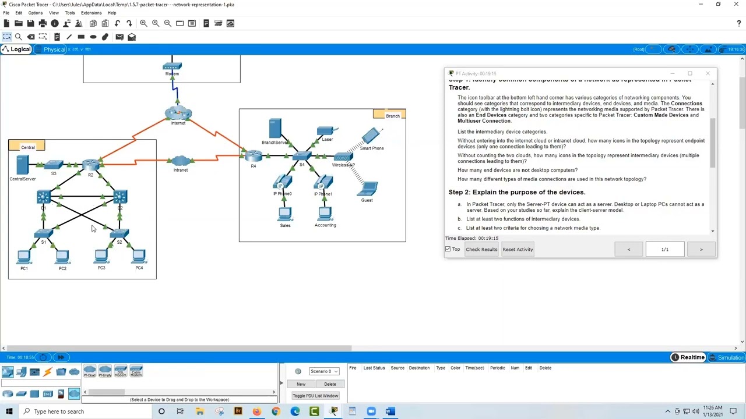
Task: Click the Redo arrow icon
Action: point(129,23)
